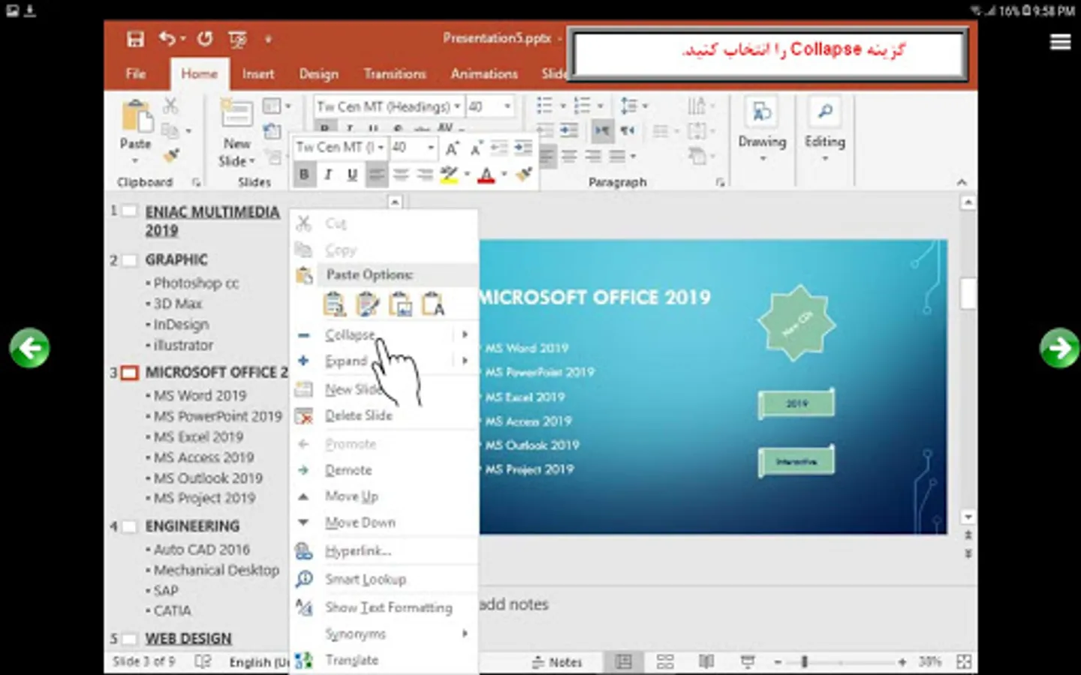The image size is (1081, 675).
Task: Click the Drawing group icon
Action: coord(762,112)
